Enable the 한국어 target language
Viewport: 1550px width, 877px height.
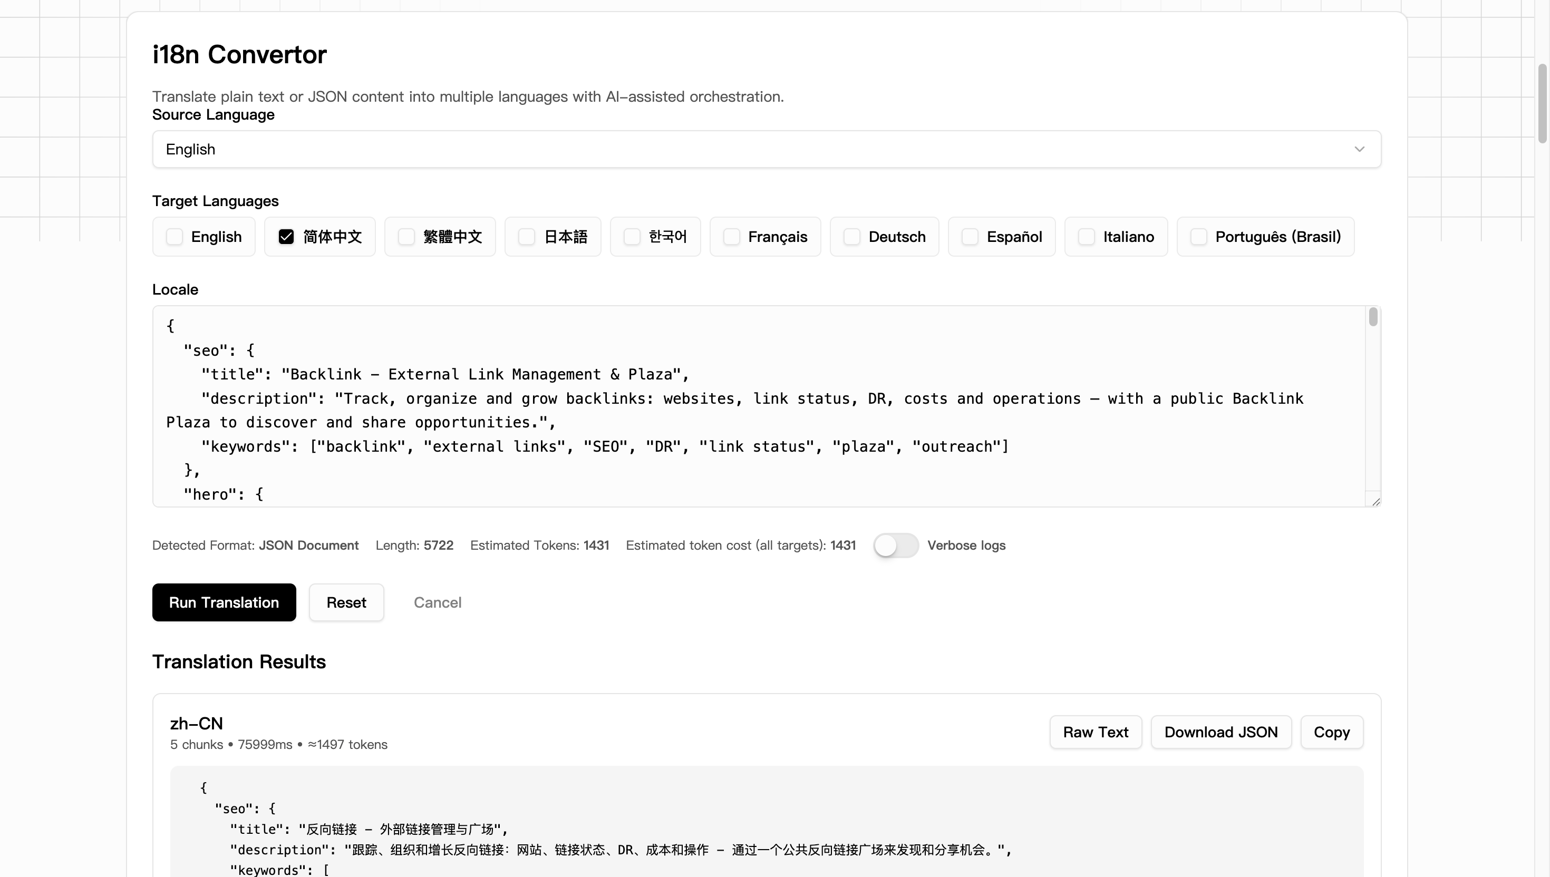(631, 237)
